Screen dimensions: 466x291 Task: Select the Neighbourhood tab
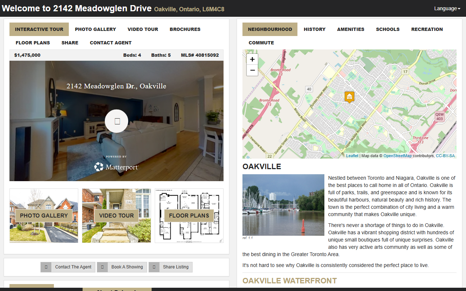pos(270,29)
